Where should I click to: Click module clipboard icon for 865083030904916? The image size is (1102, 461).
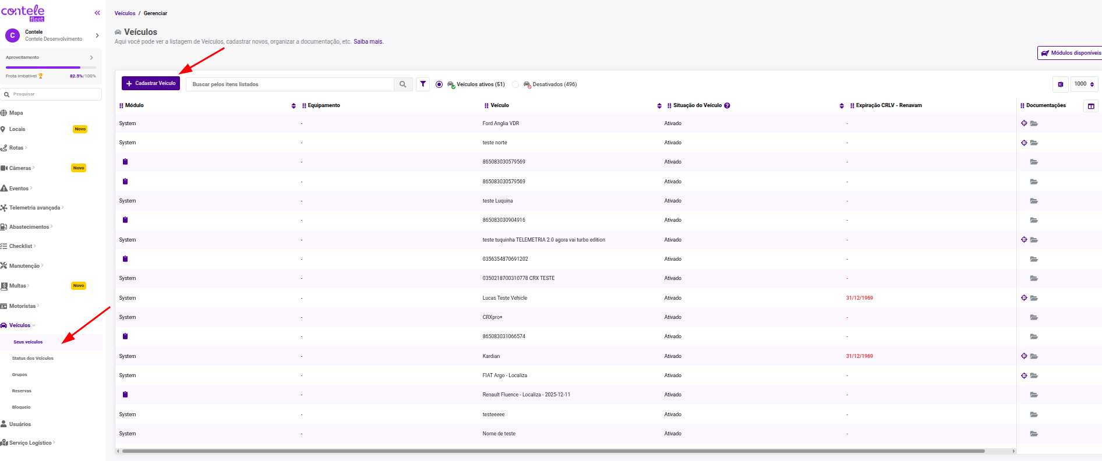(125, 220)
